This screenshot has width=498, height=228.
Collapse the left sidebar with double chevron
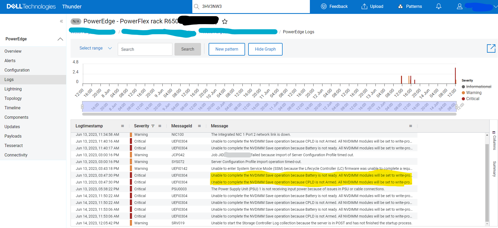coord(61,21)
